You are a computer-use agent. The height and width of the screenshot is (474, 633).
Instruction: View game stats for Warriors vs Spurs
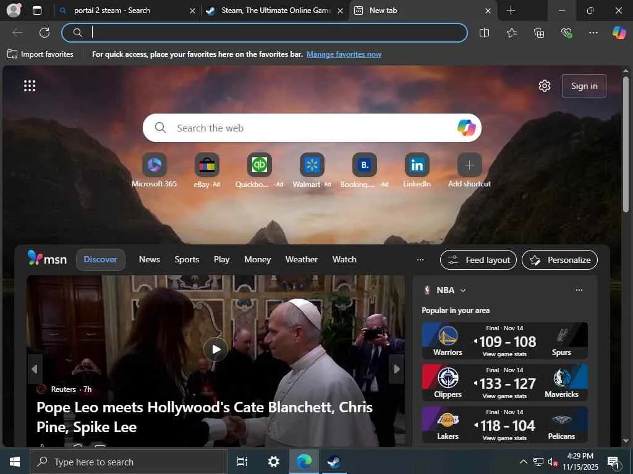(x=504, y=354)
